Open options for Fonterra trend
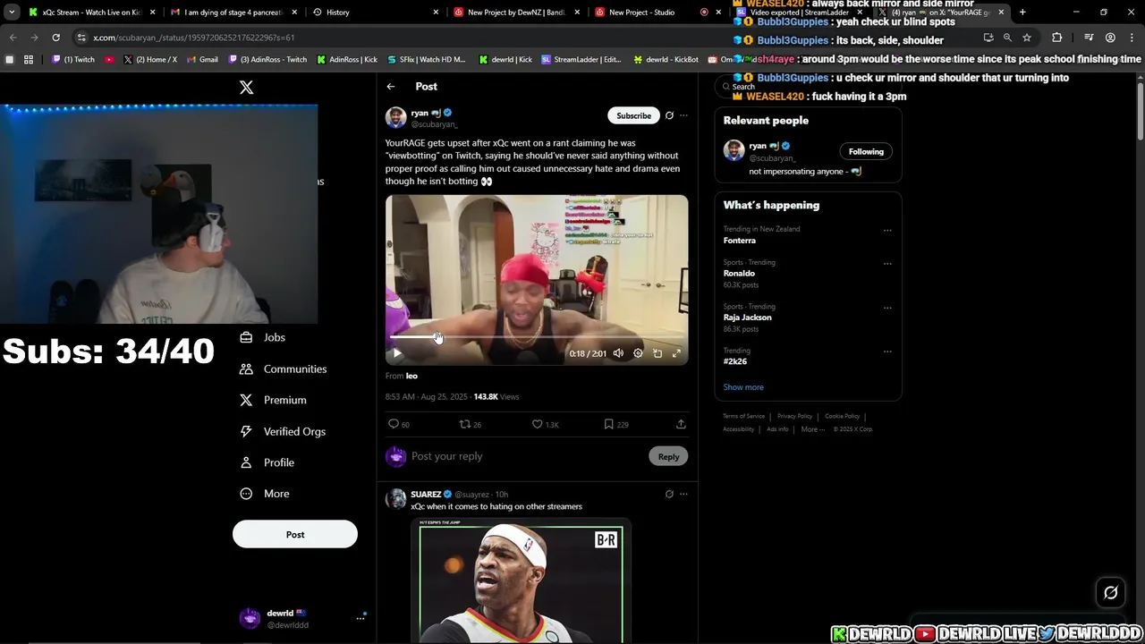This screenshot has width=1145, height=644. point(887,230)
